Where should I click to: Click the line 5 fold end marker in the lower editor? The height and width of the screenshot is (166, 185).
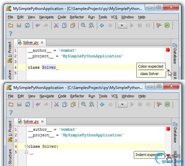coord(26,152)
